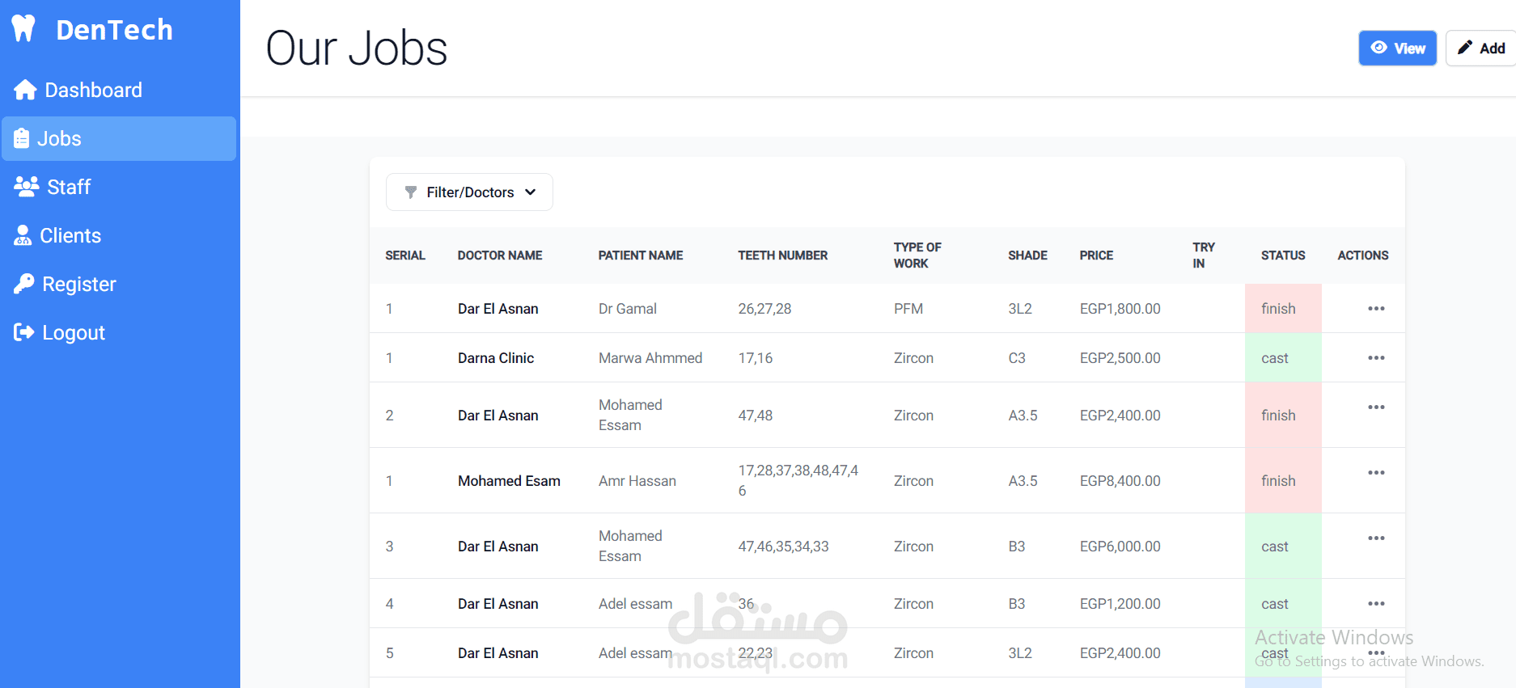Viewport: 1516px width, 688px height.
Task: Click the Our Jobs page heading
Action: coord(357,49)
